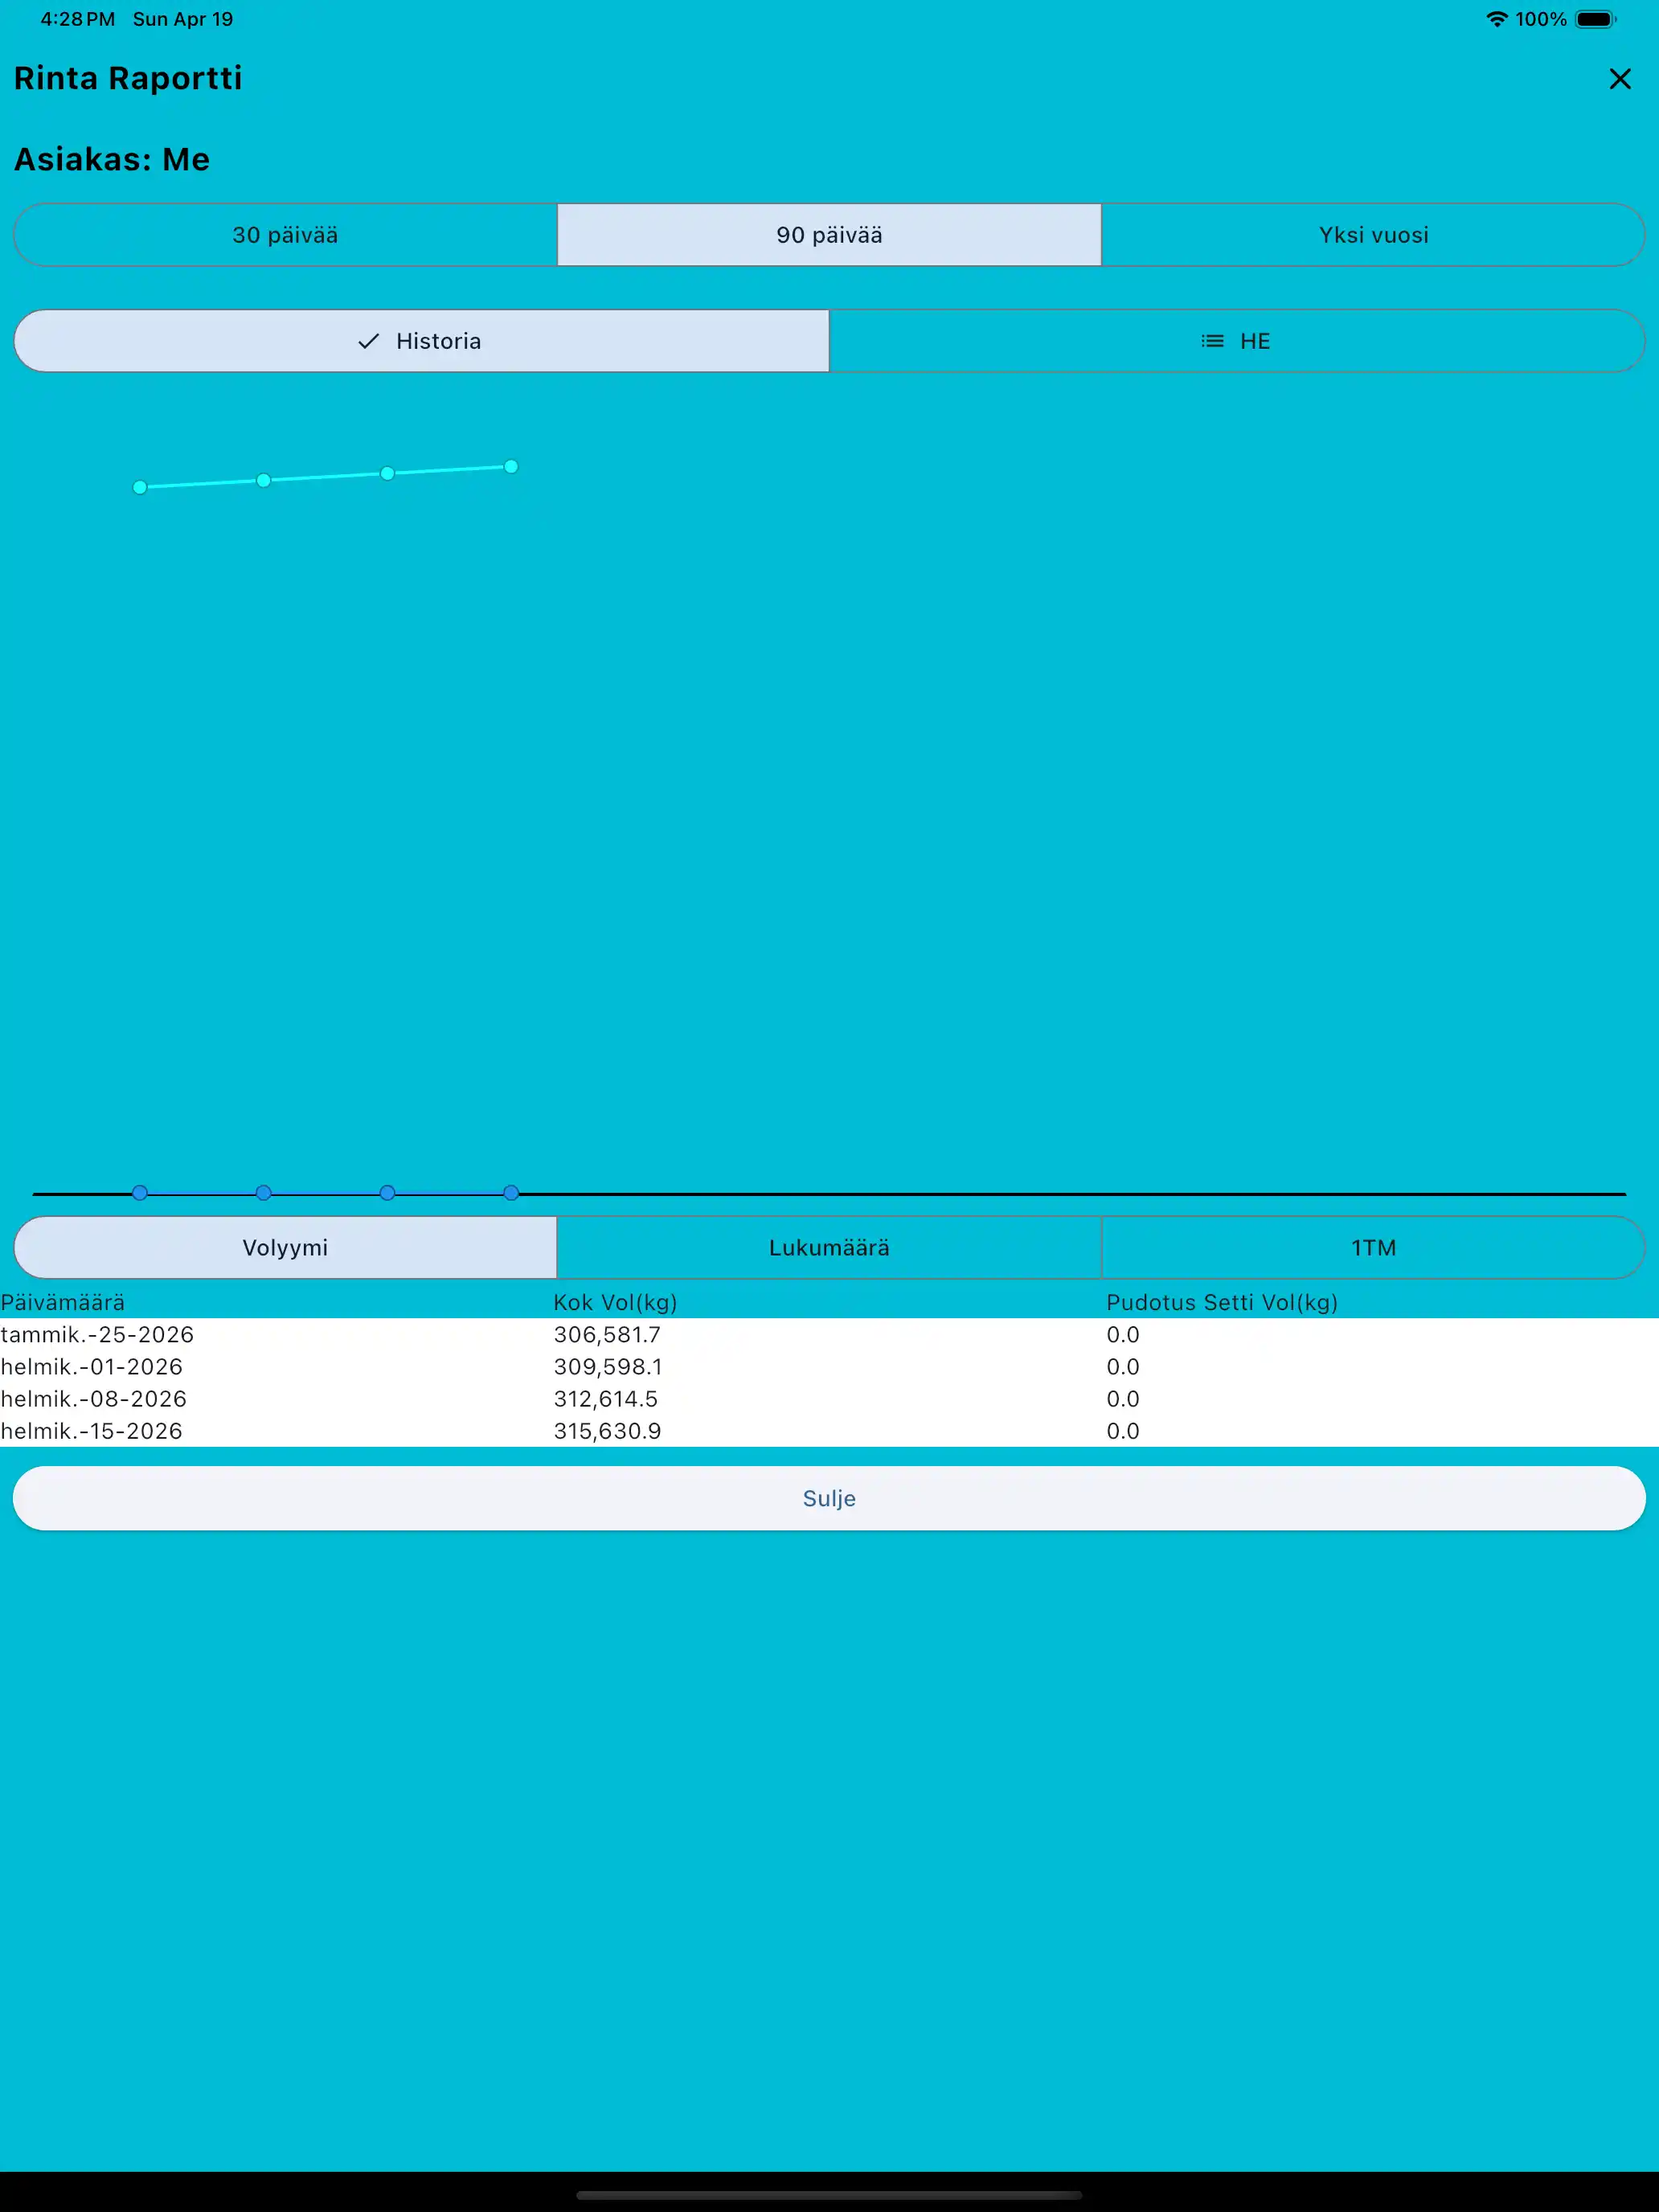Tap the battery icon in status bar

(x=1595, y=19)
